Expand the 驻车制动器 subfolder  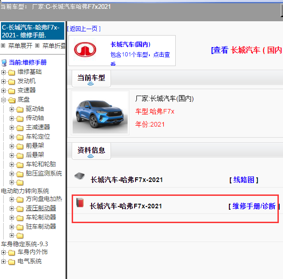pyautogui.click(x=12, y=227)
